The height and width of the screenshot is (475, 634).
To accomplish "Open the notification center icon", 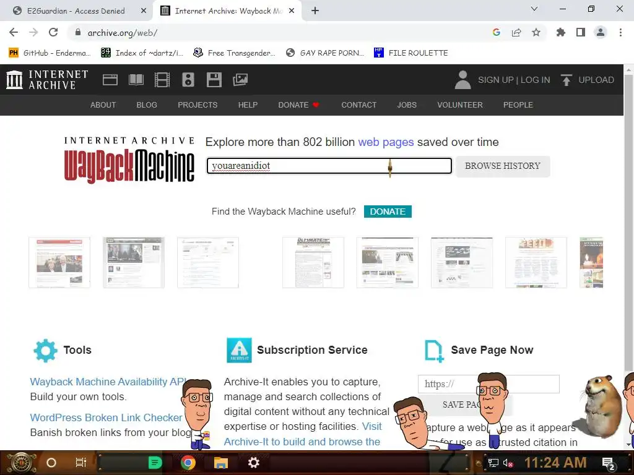I will pos(609,464).
